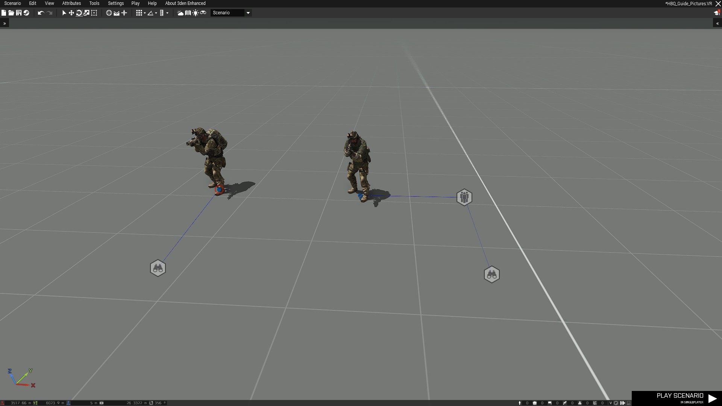Open the weather settings (cloud and sun) icon
722x406 pixels.
[180, 13]
